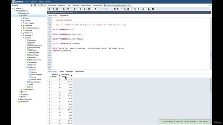Click the Filter funnel icon

pos(95,9)
